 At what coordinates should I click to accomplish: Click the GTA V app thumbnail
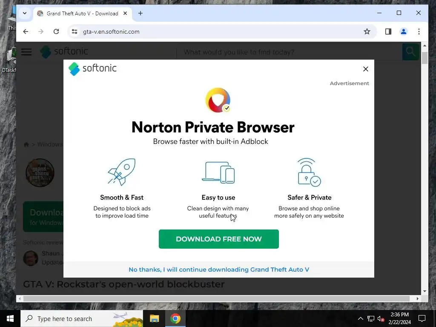click(x=40, y=173)
